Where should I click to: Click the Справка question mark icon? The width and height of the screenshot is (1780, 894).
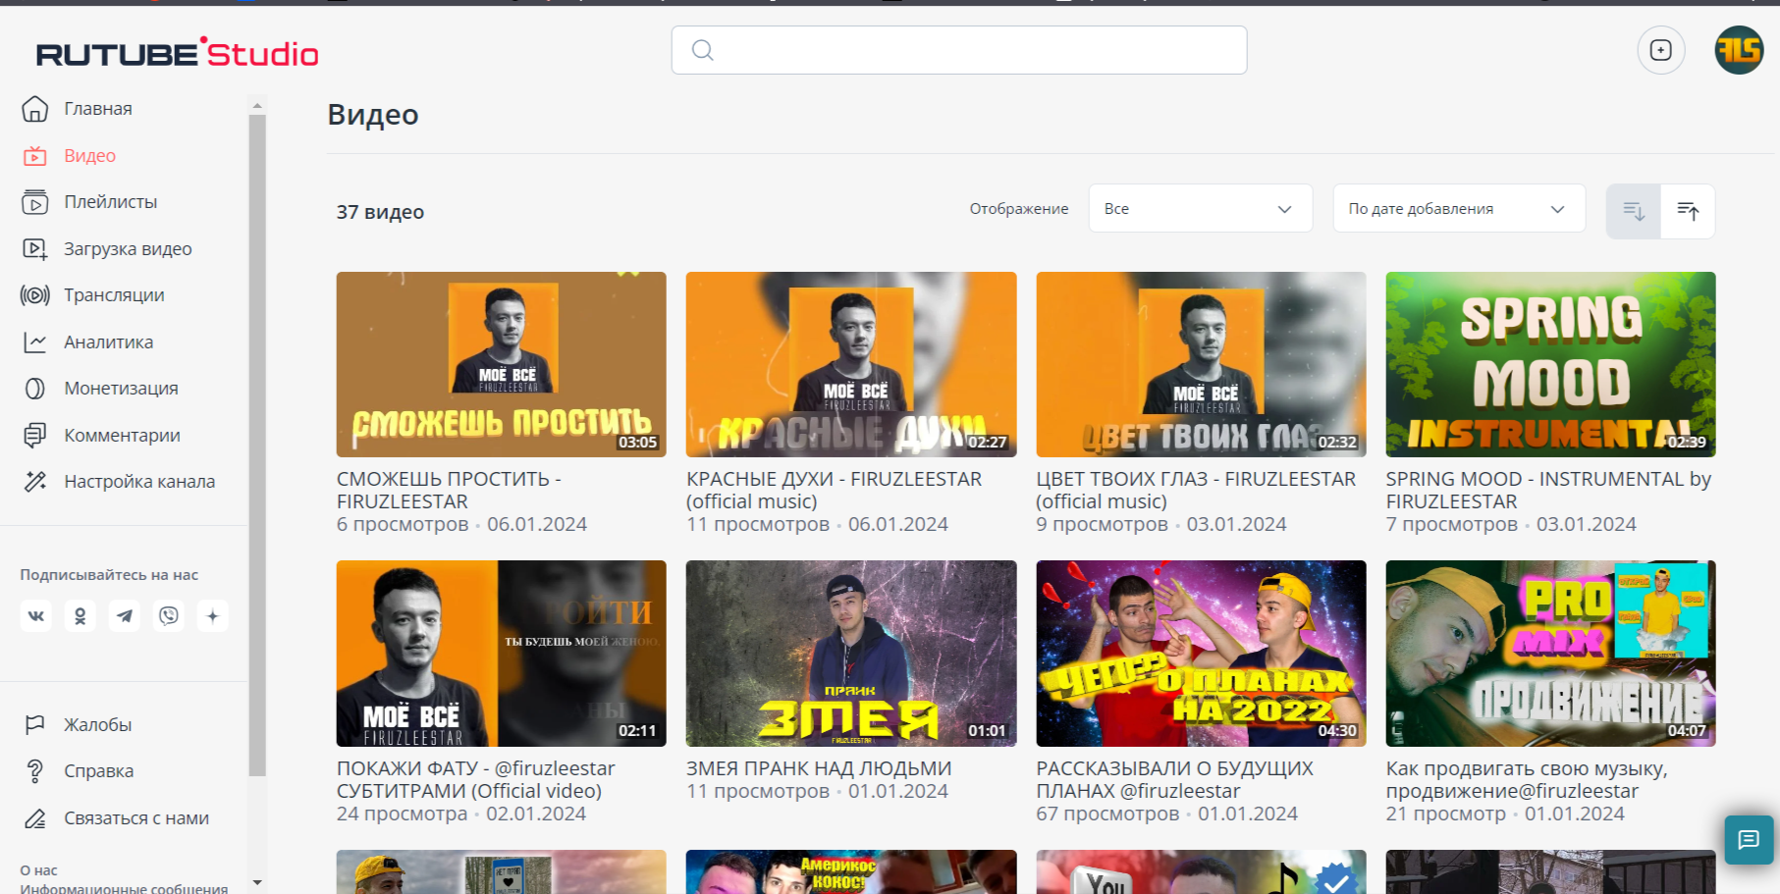[35, 771]
